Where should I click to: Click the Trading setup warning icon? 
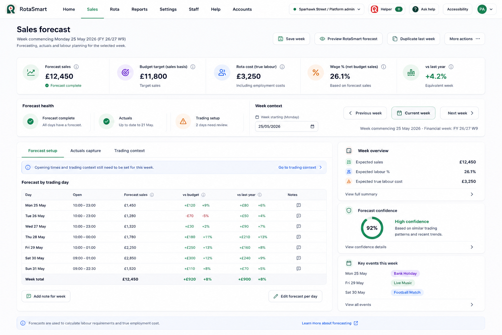[183, 121]
